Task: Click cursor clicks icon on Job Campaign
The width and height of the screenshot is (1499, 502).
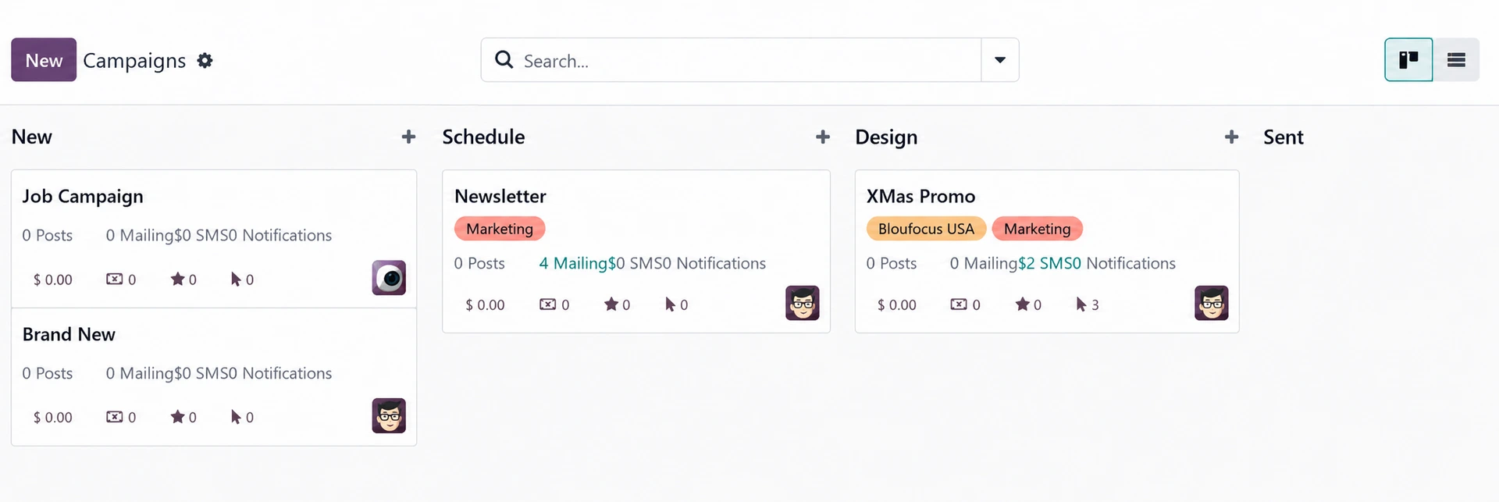Action: point(236,279)
